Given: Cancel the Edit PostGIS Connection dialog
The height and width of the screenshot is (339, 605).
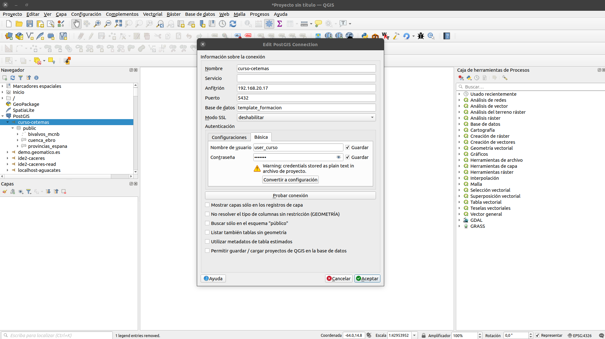Looking at the screenshot, I should [339, 279].
